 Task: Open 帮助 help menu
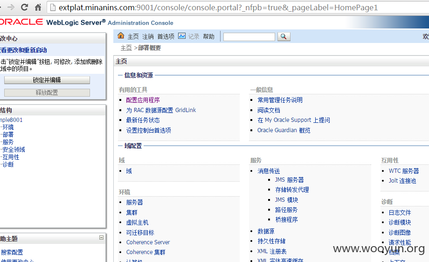(209, 36)
